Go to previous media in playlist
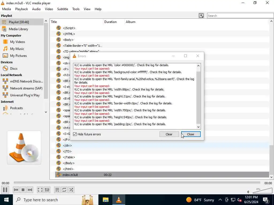Screen dimensions: 274x205 click(16, 190)
